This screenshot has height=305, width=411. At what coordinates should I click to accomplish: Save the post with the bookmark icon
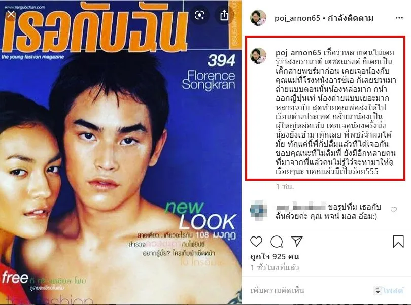click(x=398, y=241)
